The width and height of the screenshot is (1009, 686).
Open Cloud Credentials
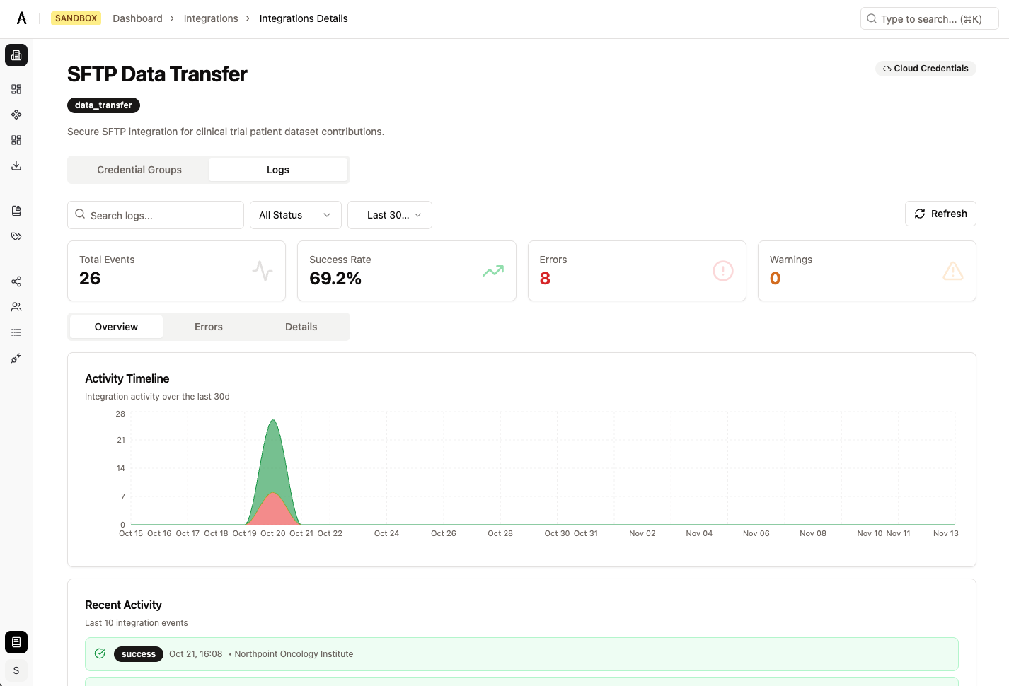(x=926, y=68)
